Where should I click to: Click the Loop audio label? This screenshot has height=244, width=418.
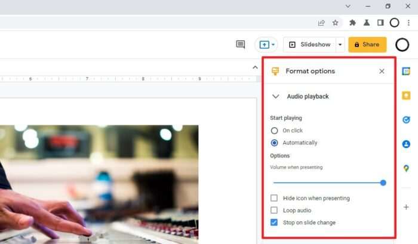pyautogui.click(x=297, y=211)
